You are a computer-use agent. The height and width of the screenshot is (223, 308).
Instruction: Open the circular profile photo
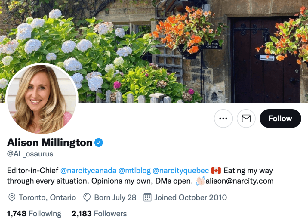[x=42, y=99]
